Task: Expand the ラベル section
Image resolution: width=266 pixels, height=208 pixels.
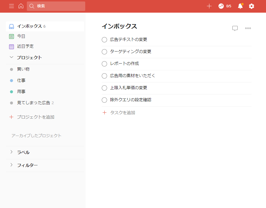Action: click(12, 152)
